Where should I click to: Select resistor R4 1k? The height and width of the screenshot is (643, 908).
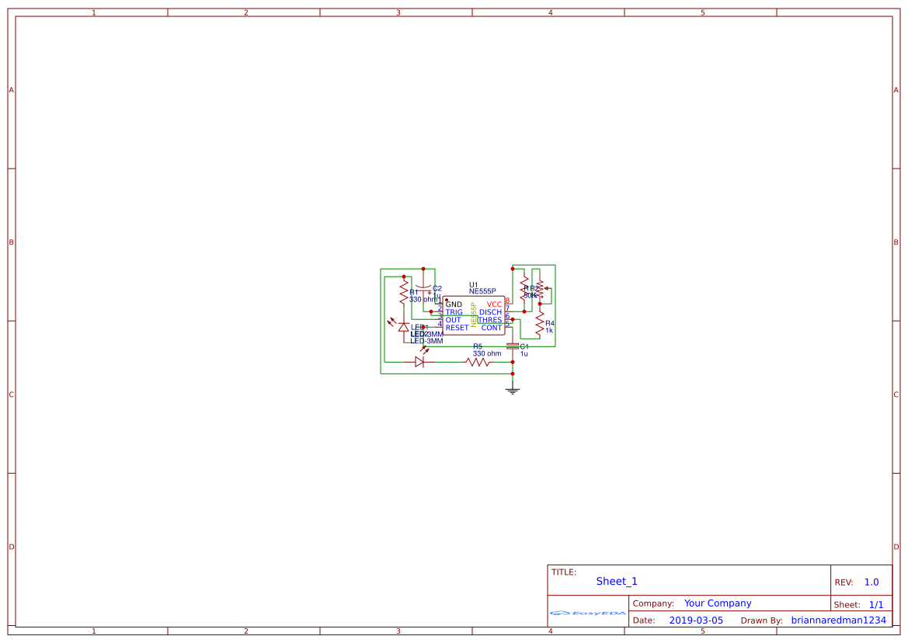coord(541,325)
